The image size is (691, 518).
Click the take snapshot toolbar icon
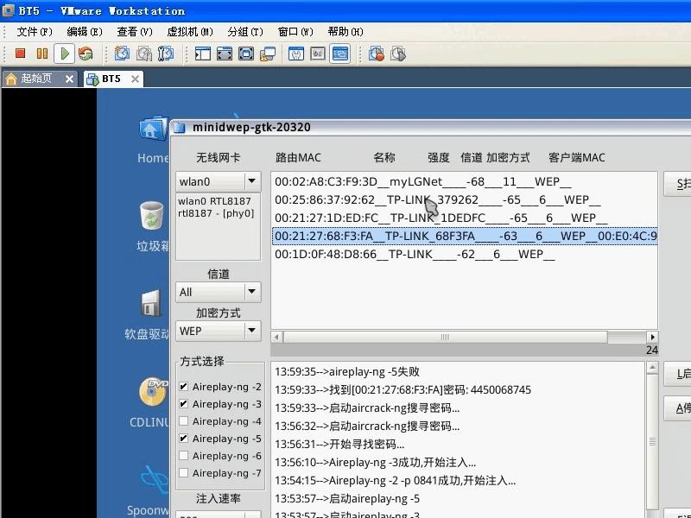pos(122,54)
